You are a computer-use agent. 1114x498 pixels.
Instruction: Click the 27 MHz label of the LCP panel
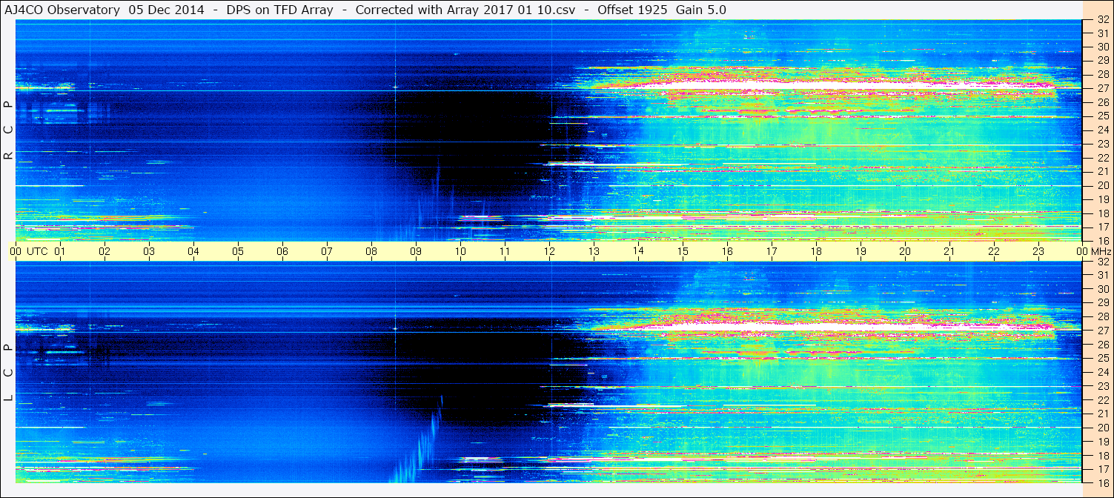point(1102,331)
